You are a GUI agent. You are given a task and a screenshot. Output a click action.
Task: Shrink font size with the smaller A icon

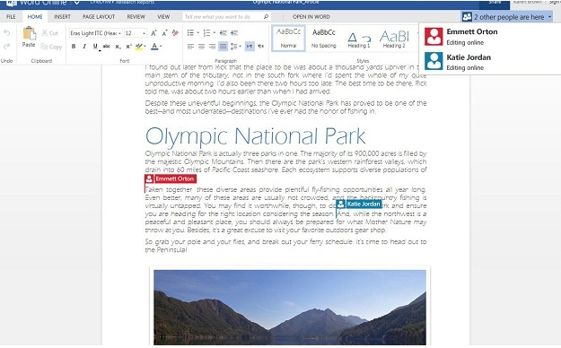click(x=164, y=33)
